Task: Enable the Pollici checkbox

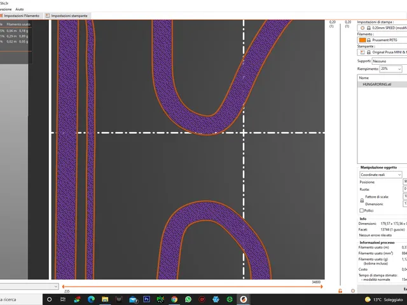Action: 361,210
